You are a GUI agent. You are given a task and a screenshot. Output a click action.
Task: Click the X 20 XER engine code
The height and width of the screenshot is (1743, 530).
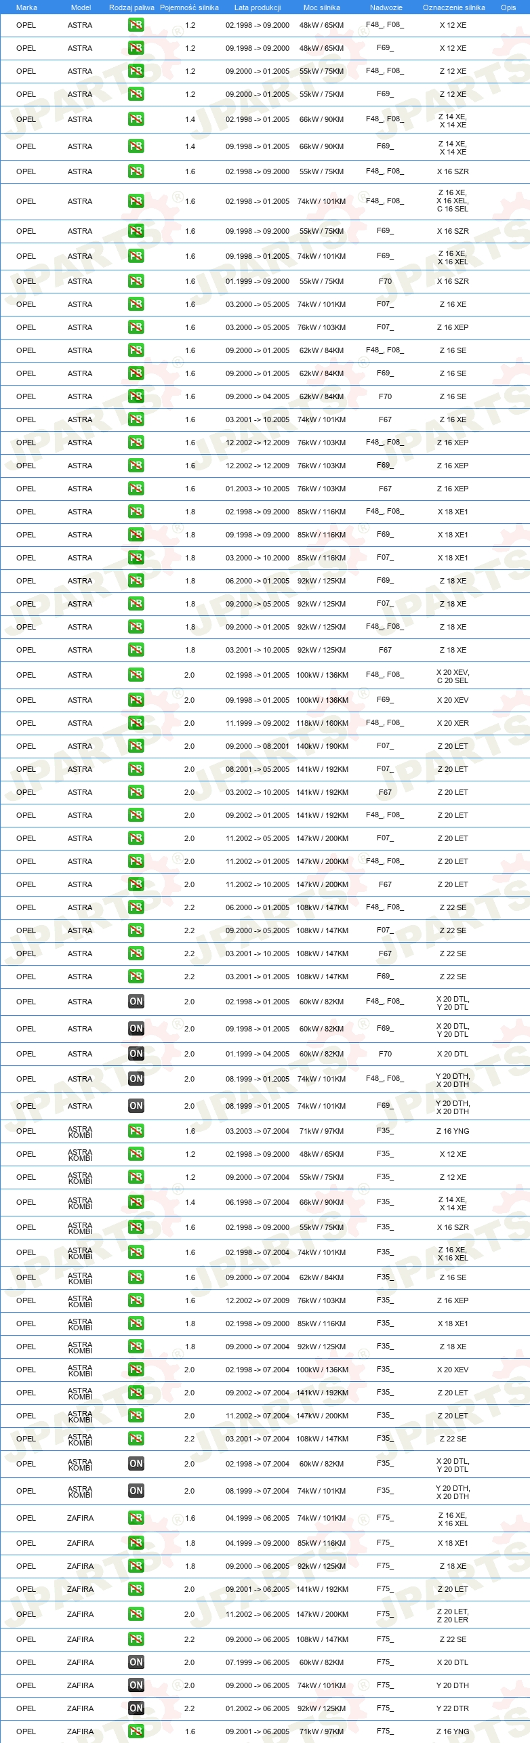click(453, 723)
